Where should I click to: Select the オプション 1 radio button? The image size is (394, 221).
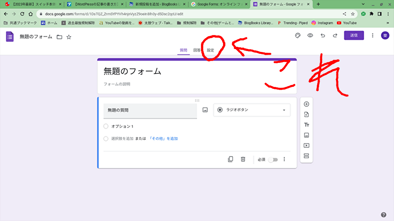(x=106, y=126)
